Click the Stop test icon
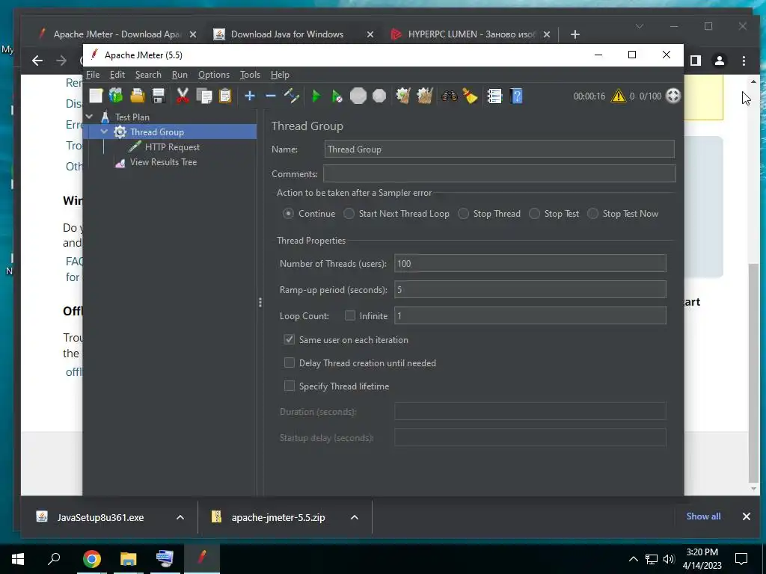Image resolution: width=766 pixels, height=574 pixels. (x=358, y=96)
